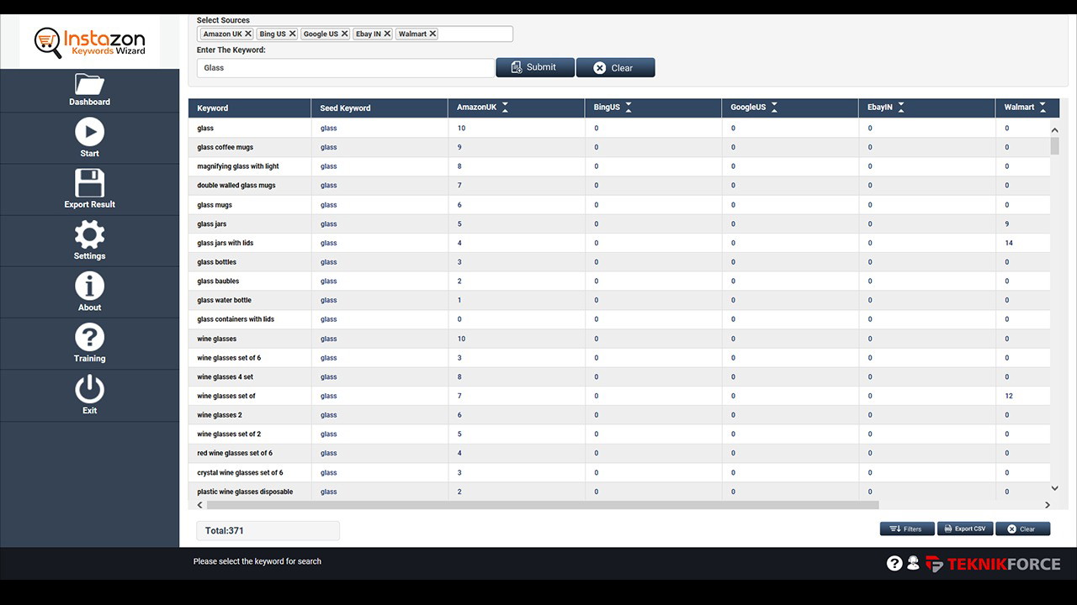1077x605 pixels.
Task: Click the support agent icon
Action: pos(912,562)
